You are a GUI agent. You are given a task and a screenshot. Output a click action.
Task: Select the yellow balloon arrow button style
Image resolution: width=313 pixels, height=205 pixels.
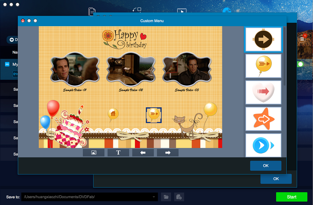(x=263, y=66)
